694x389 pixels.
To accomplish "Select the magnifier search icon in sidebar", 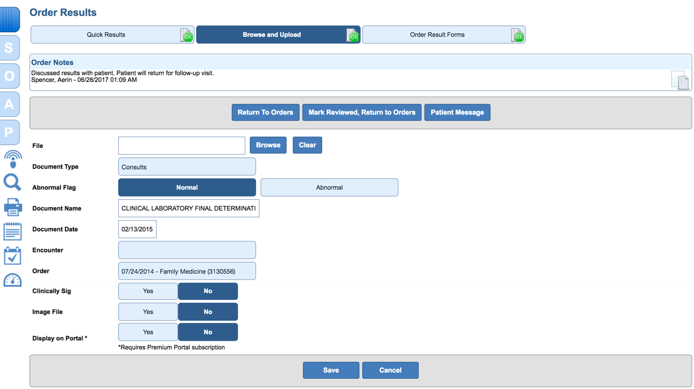I will (x=12, y=182).
